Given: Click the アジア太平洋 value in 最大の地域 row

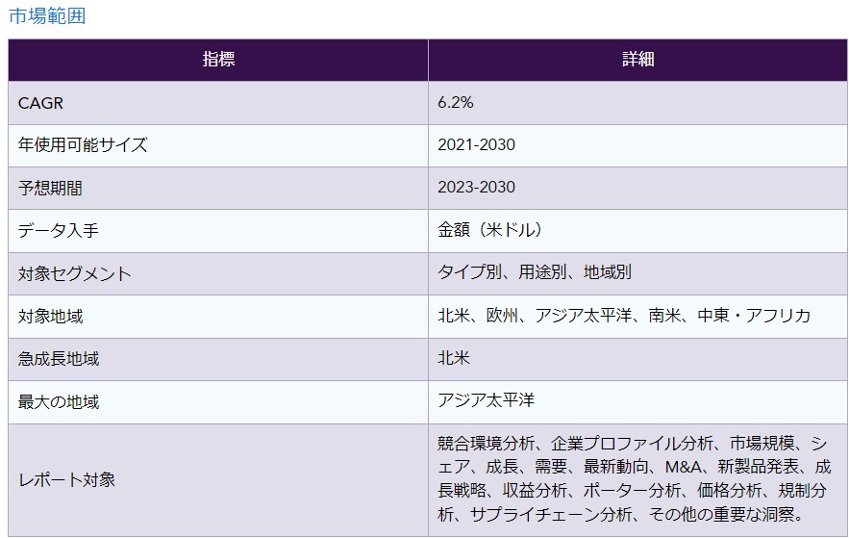Looking at the screenshot, I should point(487,400).
